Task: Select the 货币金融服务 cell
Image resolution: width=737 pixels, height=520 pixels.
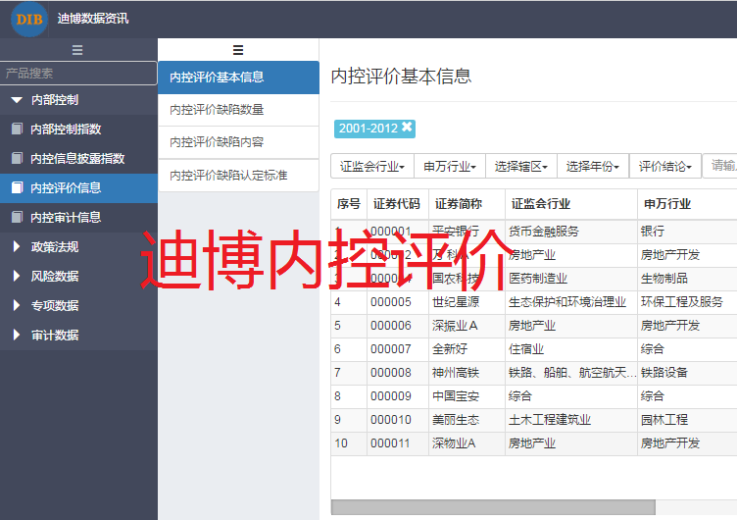Action: 570,232
